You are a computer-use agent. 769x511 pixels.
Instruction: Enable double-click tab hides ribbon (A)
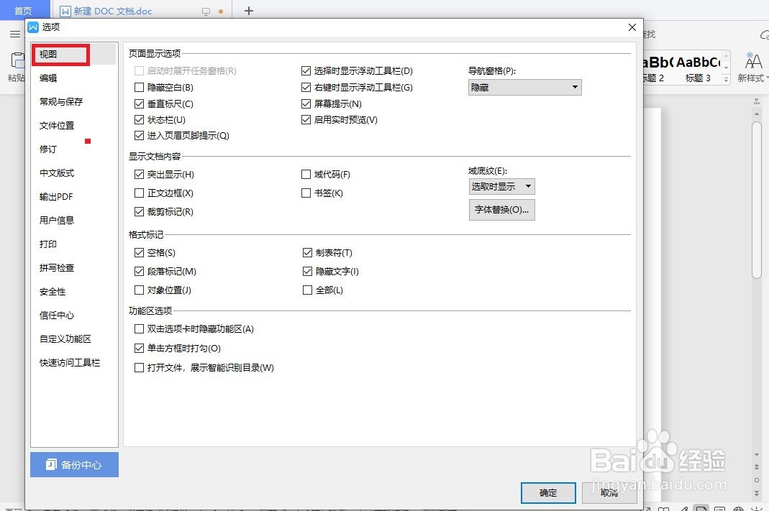[x=140, y=328]
